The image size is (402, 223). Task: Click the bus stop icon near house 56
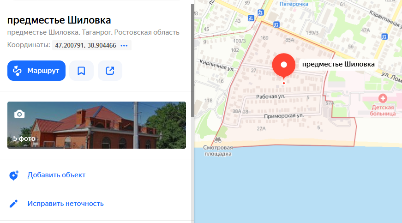[384, 36]
